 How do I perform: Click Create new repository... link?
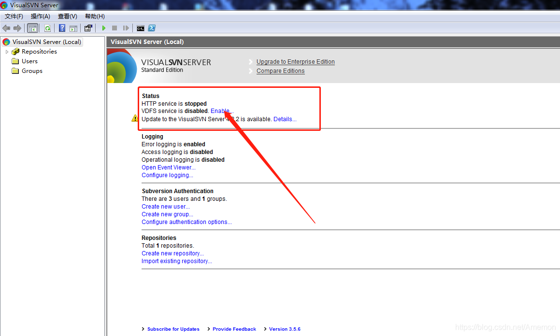pos(172,253)
